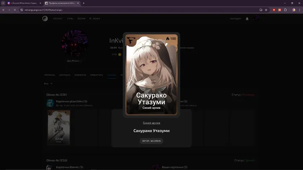Click 'Карточки plovchiks (1):' text
Image resolution: width=303 pixels, height=170 pixels.
point(72,102)
